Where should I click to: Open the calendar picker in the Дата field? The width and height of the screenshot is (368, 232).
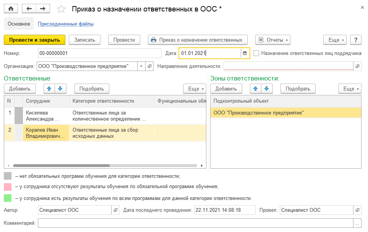pyautogui.click(x=245, y=53)
